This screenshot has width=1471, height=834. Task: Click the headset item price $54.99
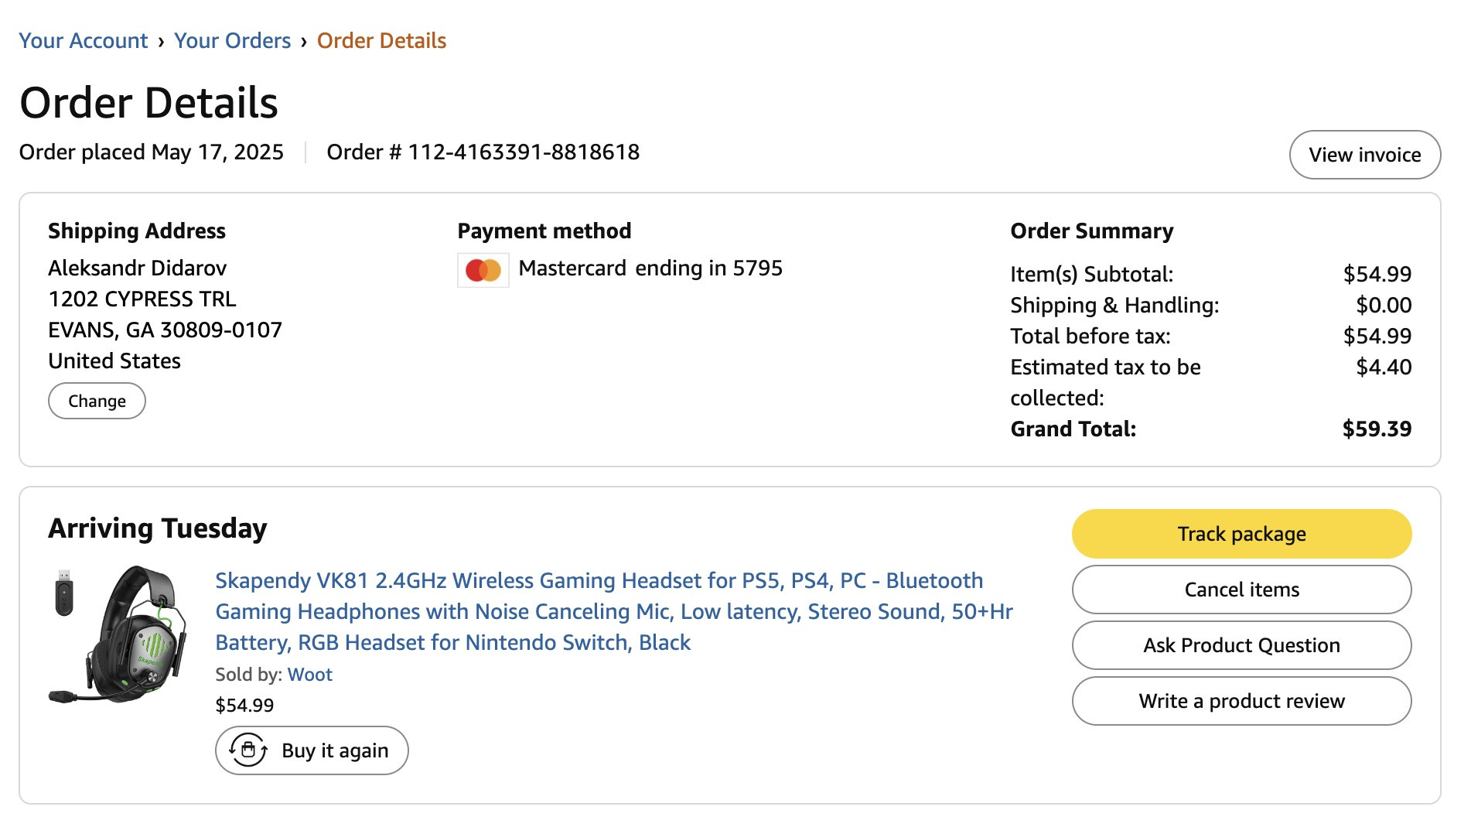244,706
